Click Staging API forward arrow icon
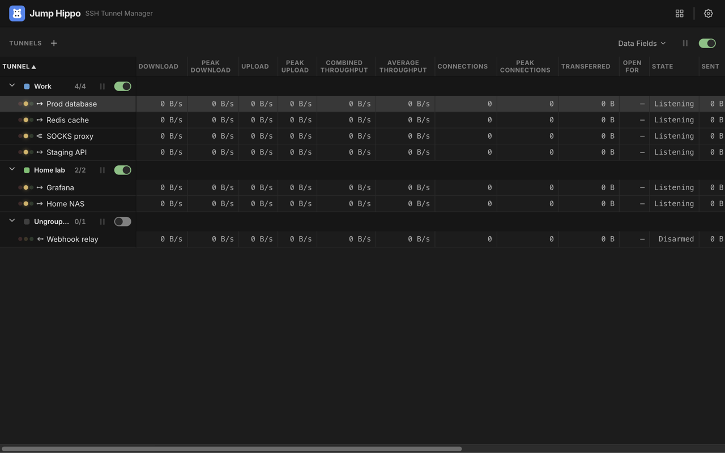The image size is (725, 453). point(40,152)
